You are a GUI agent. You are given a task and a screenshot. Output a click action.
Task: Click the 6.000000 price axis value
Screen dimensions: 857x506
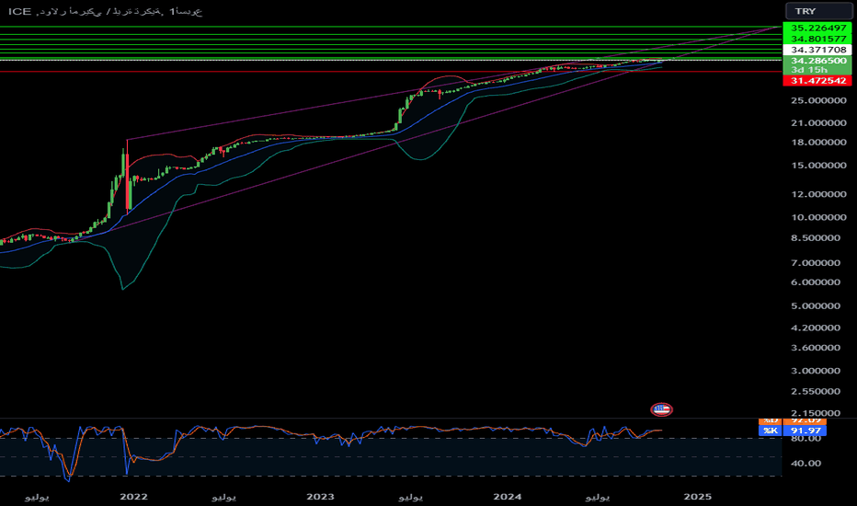point(816,282)
